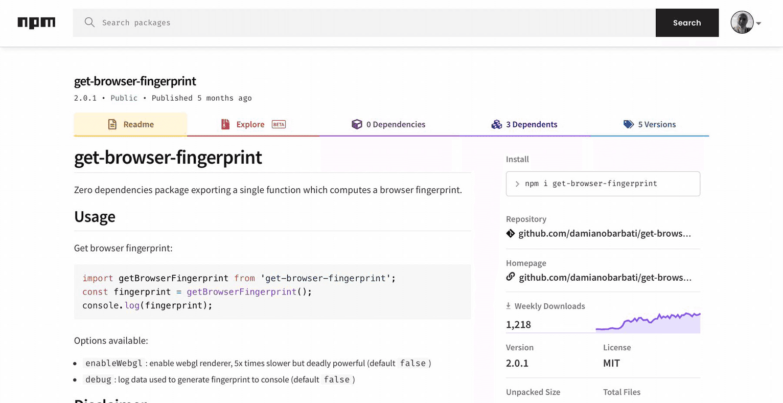Switch to the Readme tab
This screenshot has width=783, height=403.
pyautogui.click(x=139, y=124)
